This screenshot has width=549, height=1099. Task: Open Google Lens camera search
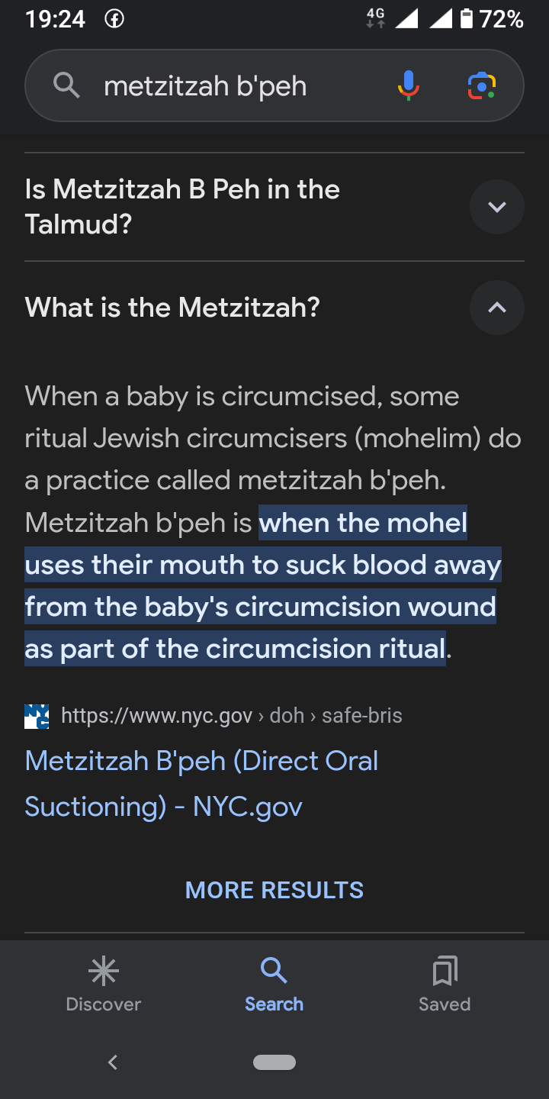click(x=482, y=85)
